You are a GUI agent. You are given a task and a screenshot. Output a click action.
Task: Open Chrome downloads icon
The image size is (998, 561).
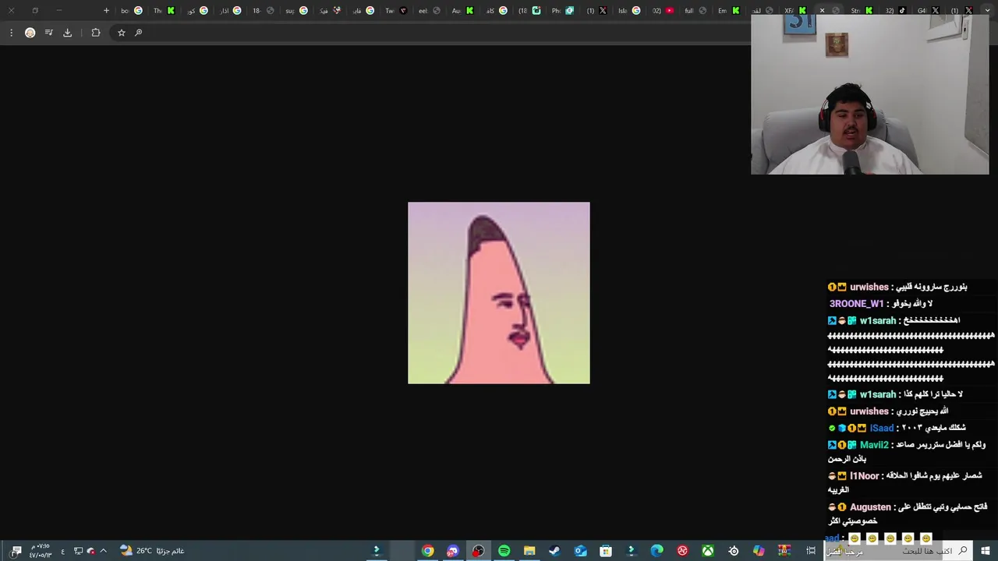click(x=68, y=33)
